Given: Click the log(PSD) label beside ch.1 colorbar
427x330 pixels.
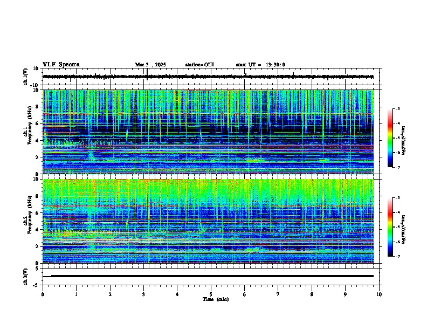Looking at the screenshot, I should [404, 141].
